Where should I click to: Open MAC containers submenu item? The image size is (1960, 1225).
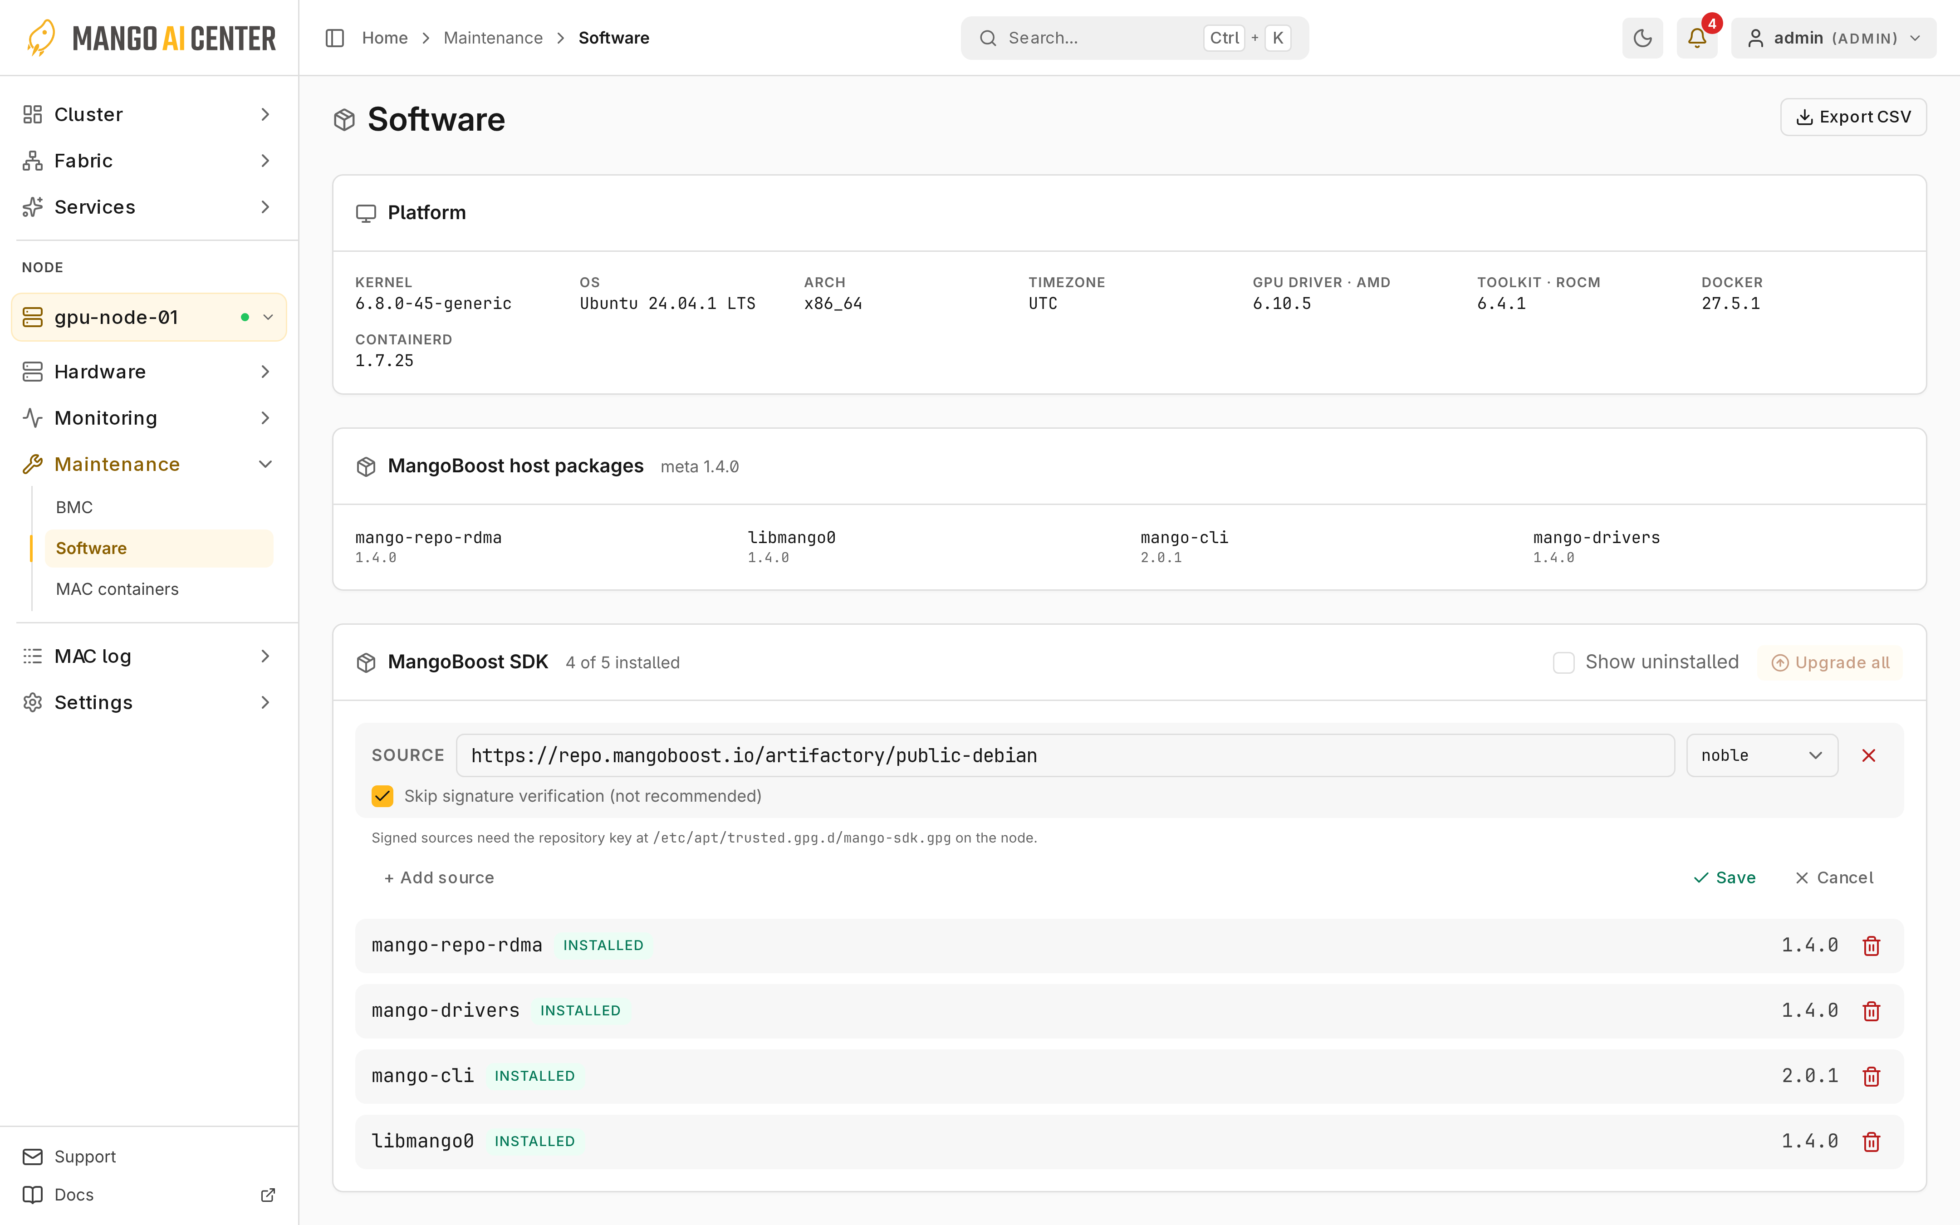pos(159,589)
